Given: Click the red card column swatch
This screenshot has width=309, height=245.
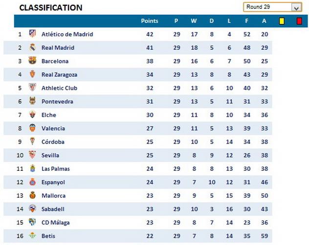Looking at the screenshot, I should [x=299, y=21].
